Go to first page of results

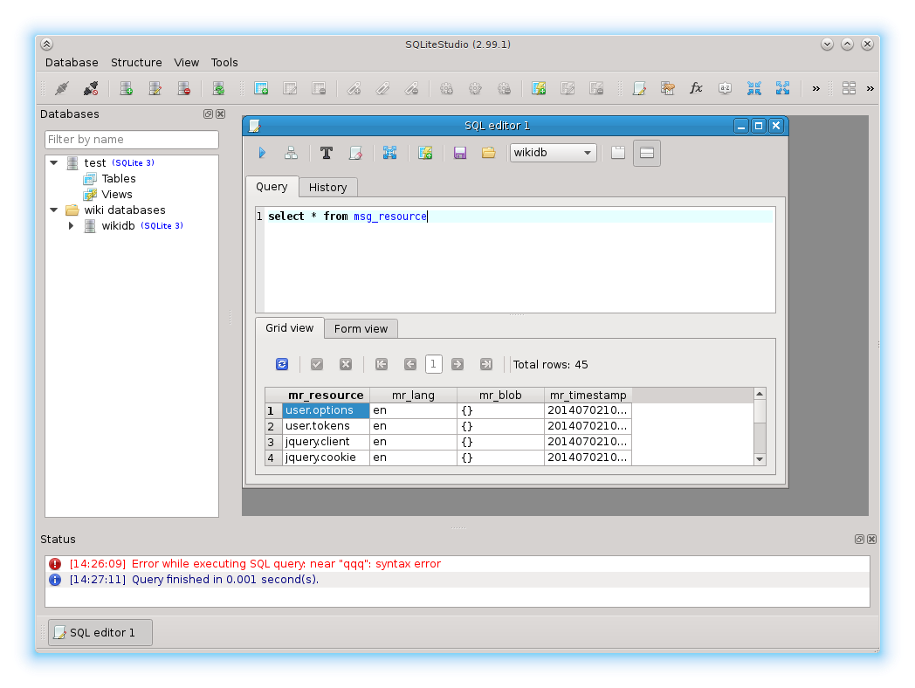381,364
